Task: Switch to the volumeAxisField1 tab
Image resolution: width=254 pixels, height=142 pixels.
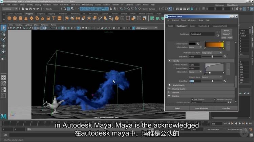Action: click(220, 26)
